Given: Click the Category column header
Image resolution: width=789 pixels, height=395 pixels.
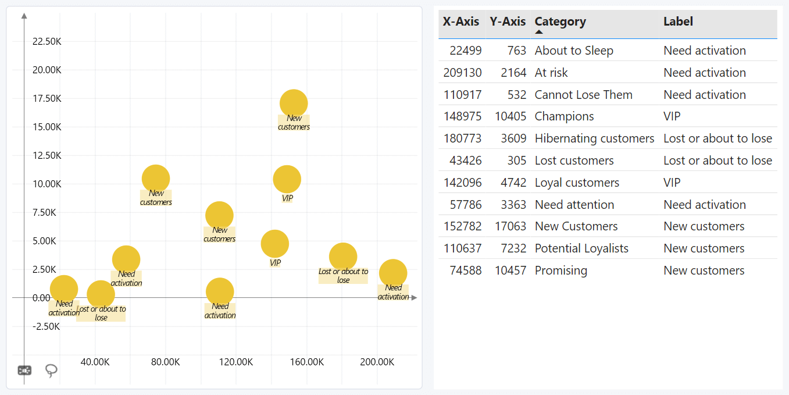Looking at the screenshot, I should (x=560, y=22).
